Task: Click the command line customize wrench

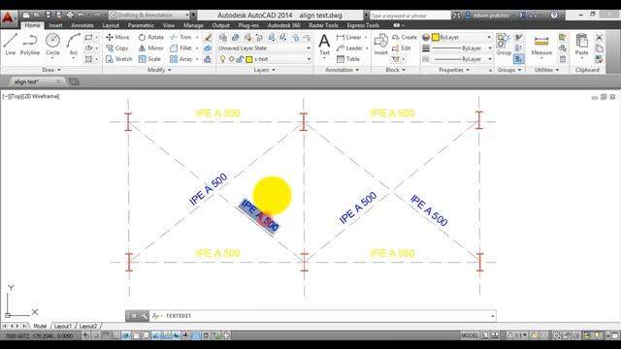Action: [144, 316]
